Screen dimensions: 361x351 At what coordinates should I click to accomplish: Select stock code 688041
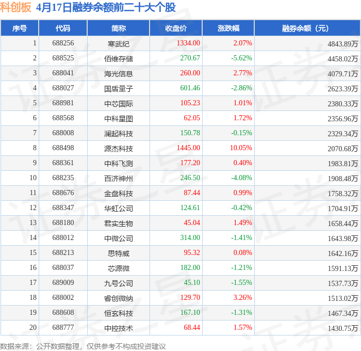click(63, 73)
